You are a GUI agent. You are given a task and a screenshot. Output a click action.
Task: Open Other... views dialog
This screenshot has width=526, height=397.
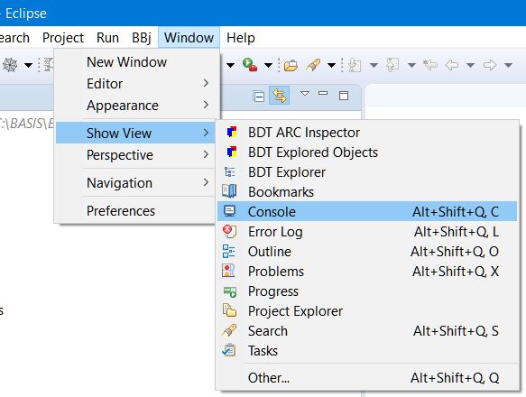point(367,378)
